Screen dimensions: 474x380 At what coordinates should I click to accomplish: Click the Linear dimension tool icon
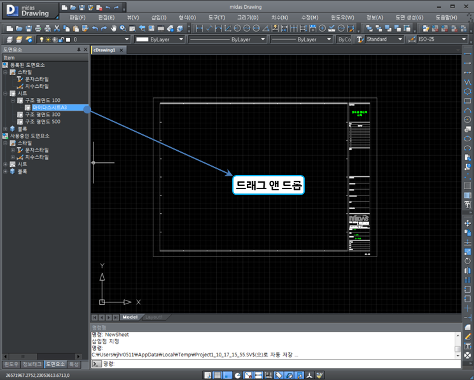[x=199, y=29]
